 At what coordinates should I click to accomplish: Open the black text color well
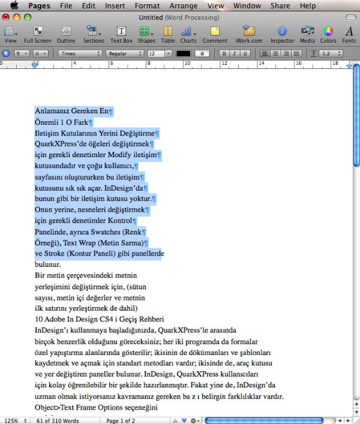[x=184, y=53]
